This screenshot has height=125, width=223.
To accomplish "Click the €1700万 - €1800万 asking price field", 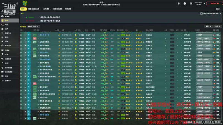I will 204,49.
